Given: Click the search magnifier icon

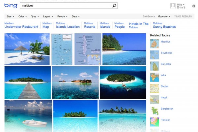Looking at the screenshot, I should tap(114, 6).
